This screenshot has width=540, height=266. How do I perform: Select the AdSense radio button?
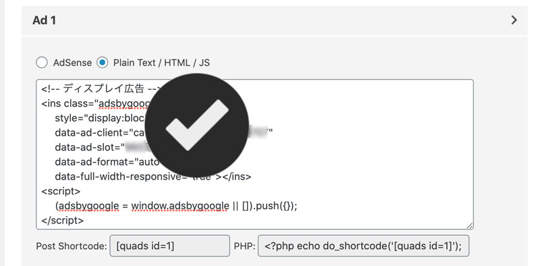[x=42, y=63]
